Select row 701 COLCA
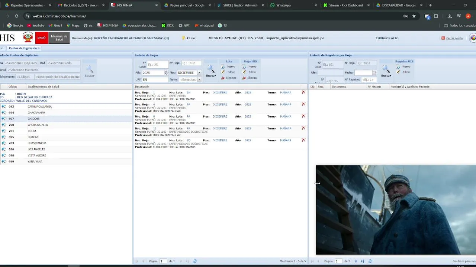 [x=66, y=131]
